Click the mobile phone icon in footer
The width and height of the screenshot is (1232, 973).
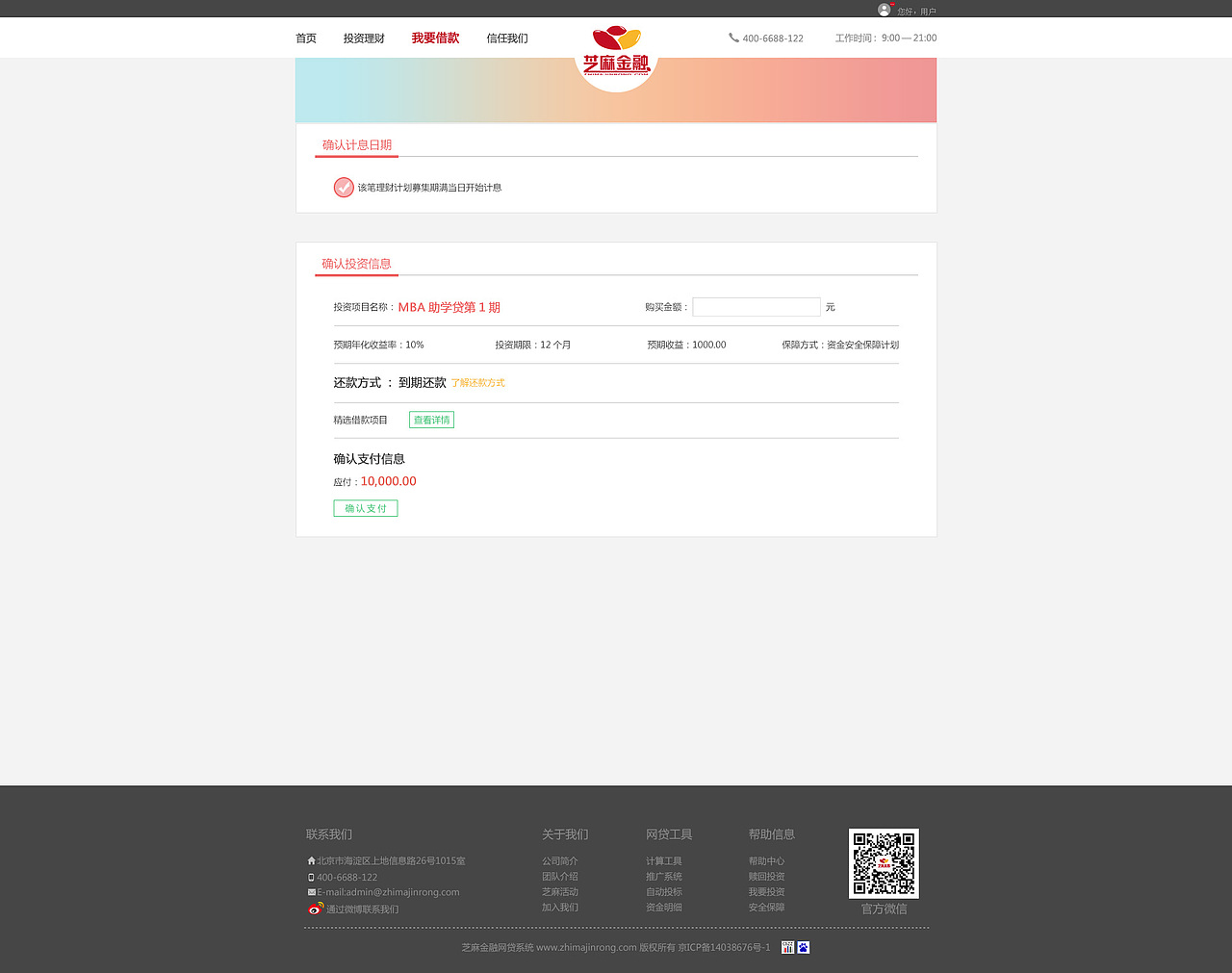pos(311,877)
